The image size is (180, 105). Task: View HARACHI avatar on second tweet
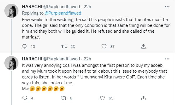pyautogui.click(x=11, y=63)
